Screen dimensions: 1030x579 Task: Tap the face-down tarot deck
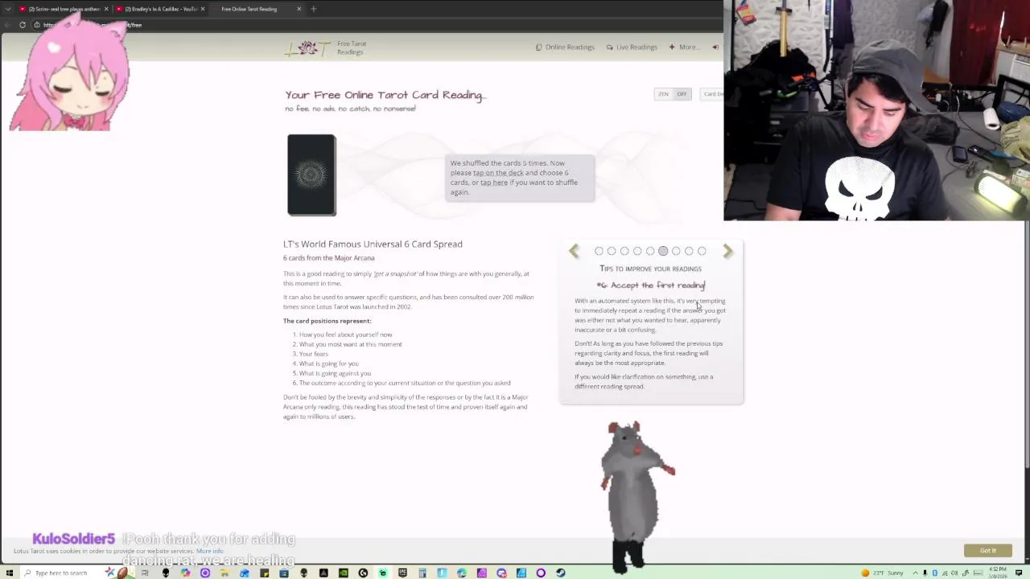click(311, 175)
